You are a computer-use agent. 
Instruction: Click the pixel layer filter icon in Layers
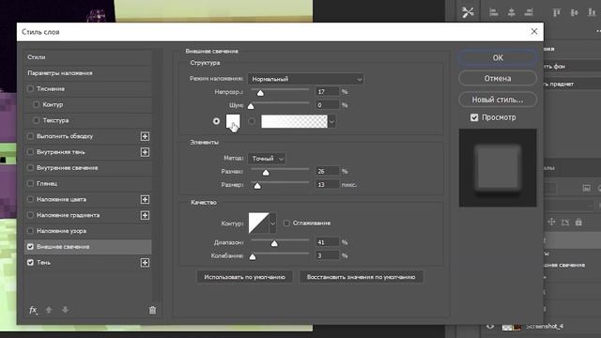click(x=586, y=188)
